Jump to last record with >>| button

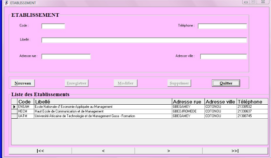tap(235, 151)
